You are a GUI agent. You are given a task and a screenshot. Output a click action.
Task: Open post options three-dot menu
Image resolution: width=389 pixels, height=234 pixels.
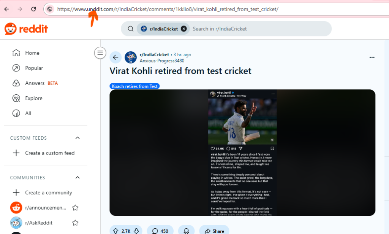[372, 57]
